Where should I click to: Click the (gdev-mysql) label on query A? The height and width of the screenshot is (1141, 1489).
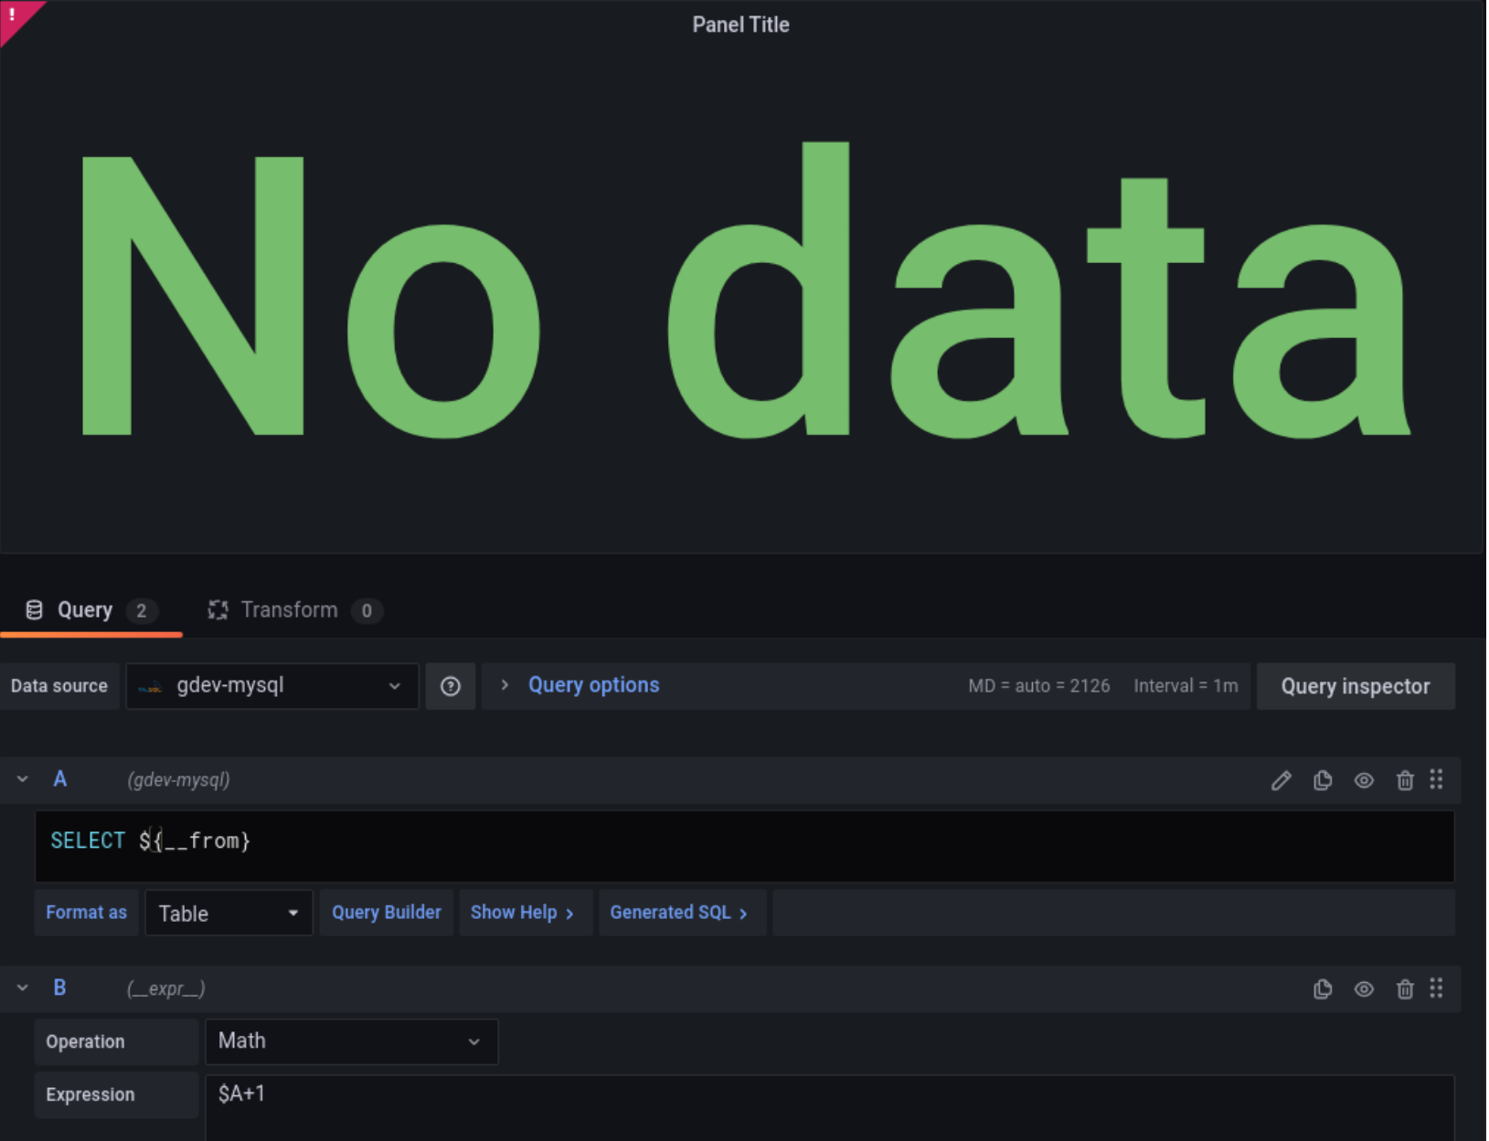[178, 780]
